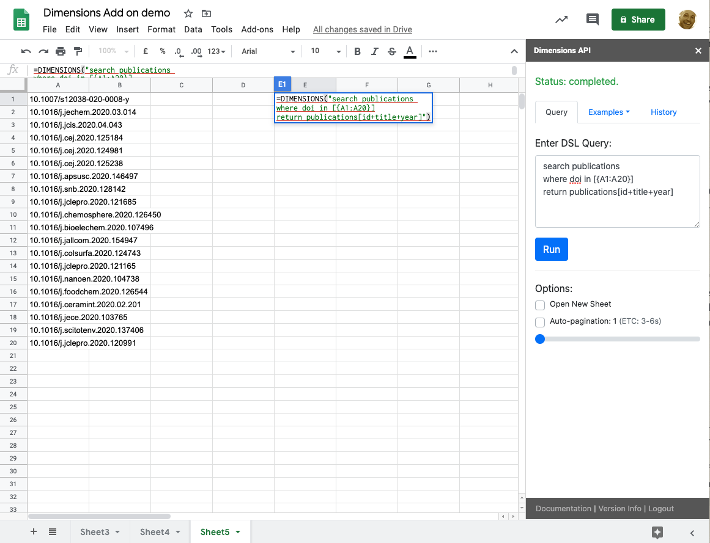Click the DSL query text area

pyautogui.click(x=618, y=191)
